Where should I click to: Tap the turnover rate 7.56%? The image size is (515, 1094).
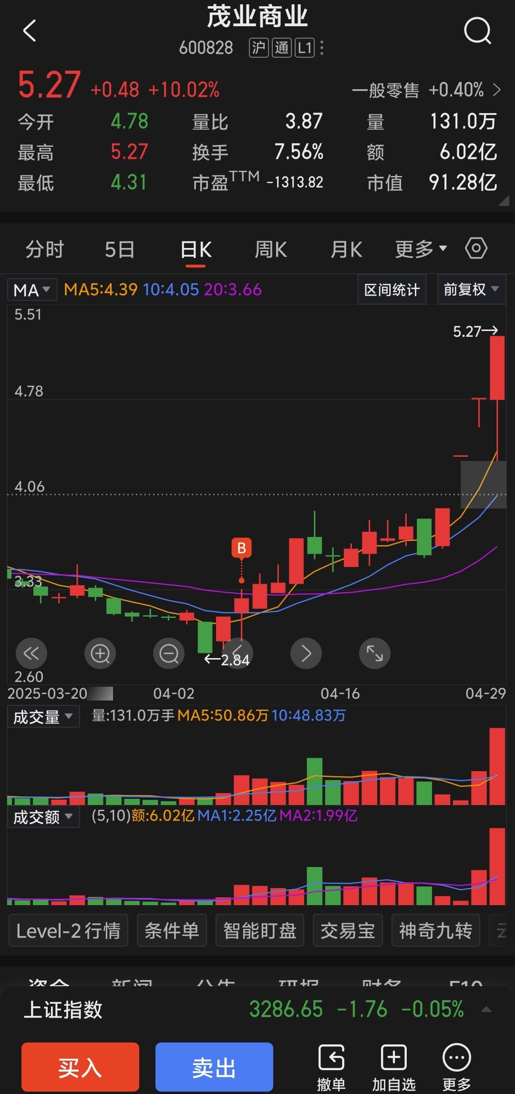tap(299, 152)
